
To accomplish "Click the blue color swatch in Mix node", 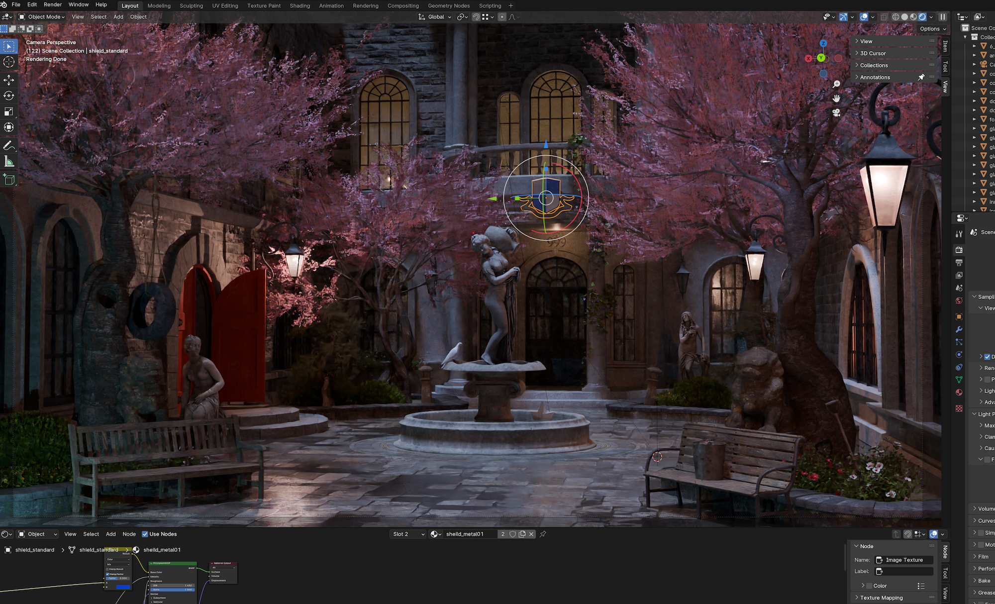I will click(x=123, y=587).
